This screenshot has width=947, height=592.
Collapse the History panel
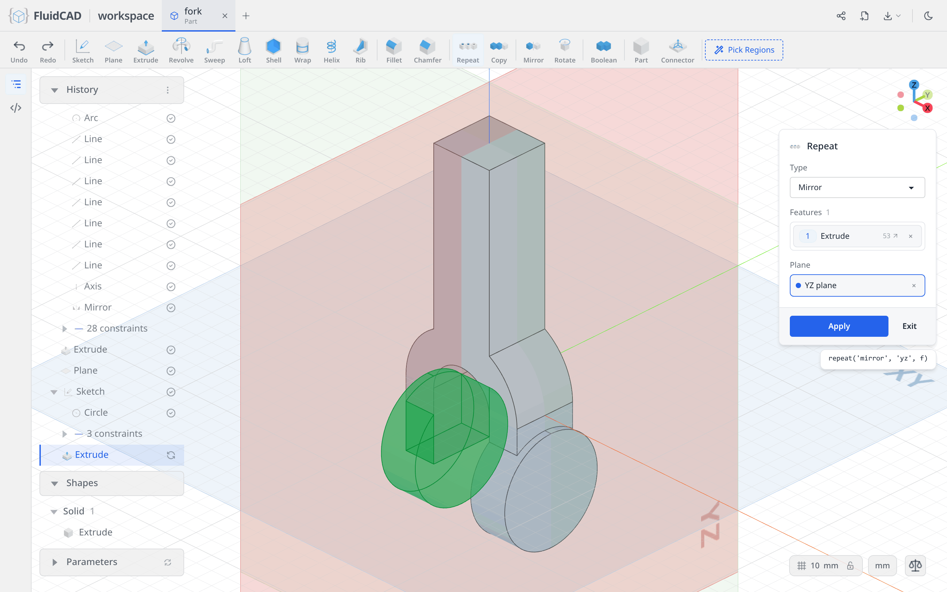pos(54,90)
